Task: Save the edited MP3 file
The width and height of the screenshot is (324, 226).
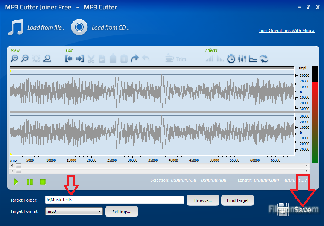Action: pyautogui.click(x=295, y=209)
